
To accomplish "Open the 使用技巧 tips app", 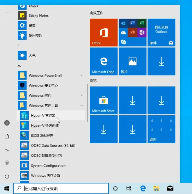I will (51, 36).
